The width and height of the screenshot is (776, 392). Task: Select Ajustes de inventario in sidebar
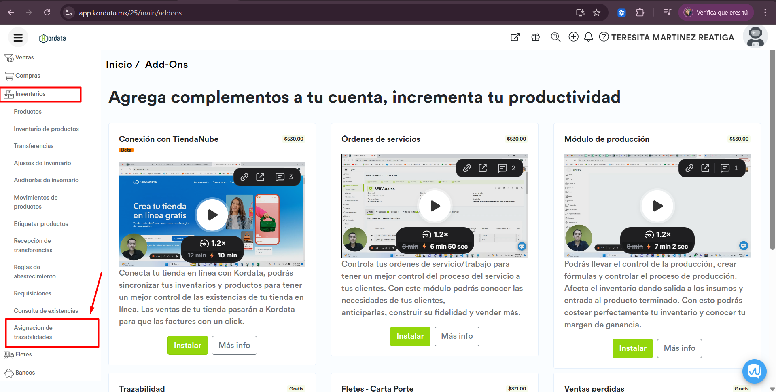(42, 163)
